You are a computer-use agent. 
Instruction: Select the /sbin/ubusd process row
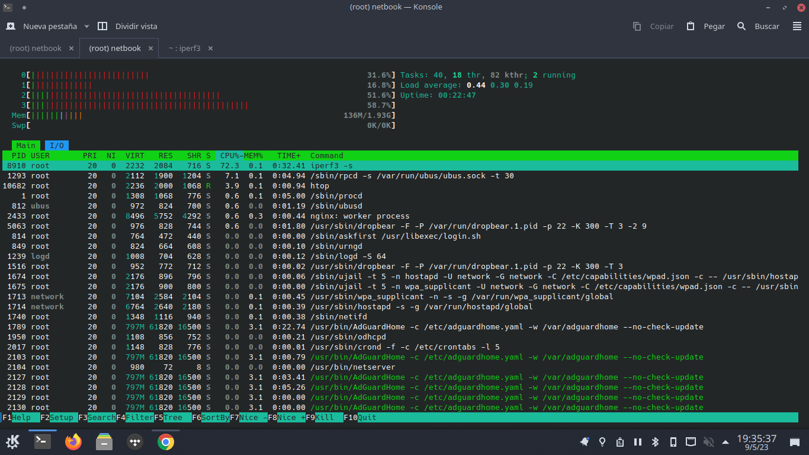tap(400, 206)
